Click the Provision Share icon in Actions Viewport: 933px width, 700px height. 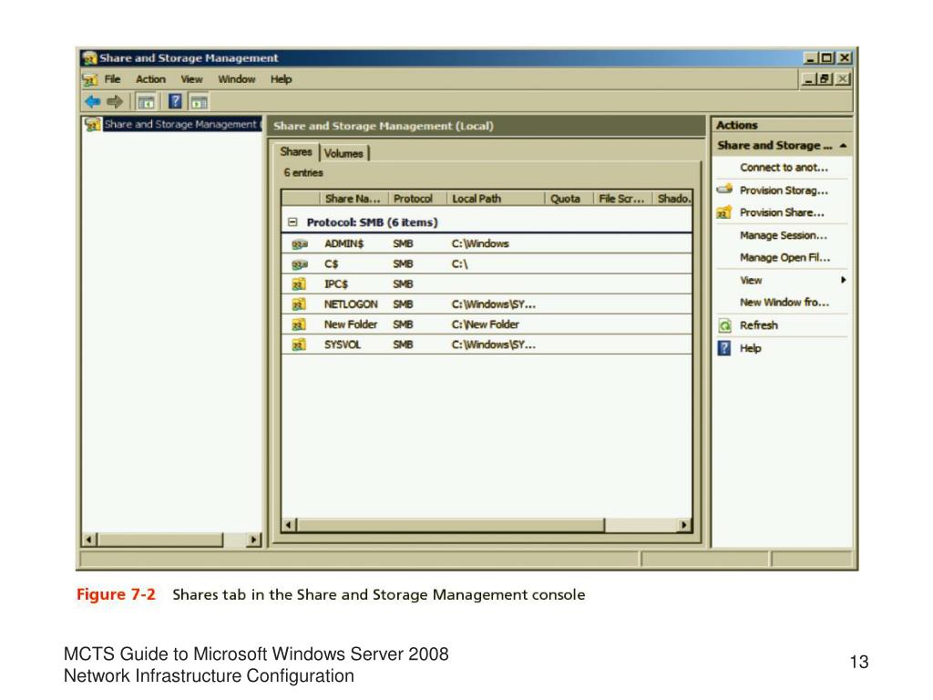(724, 212)
